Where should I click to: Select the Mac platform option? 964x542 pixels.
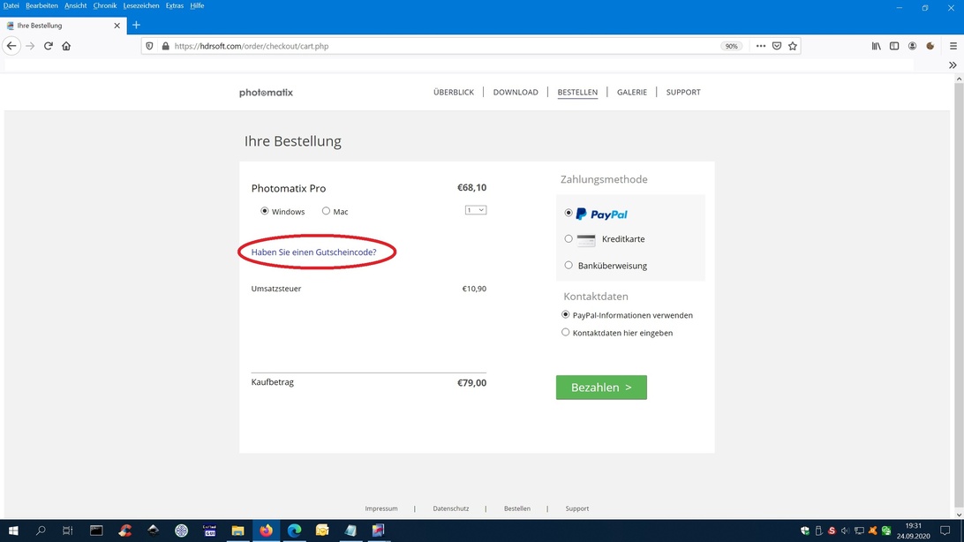pos(327,212)
